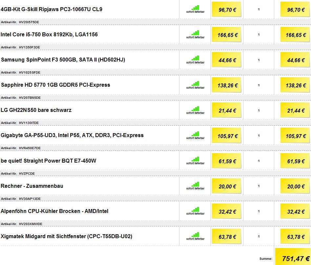Open the Alpenföhn CPU-Kühler Brocken product
Screen dimensions: 311x265
pos(54,211)
